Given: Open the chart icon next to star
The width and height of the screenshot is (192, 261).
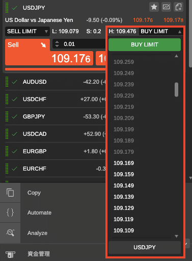Looking at the screenshot, I should (x=166, y=7).
